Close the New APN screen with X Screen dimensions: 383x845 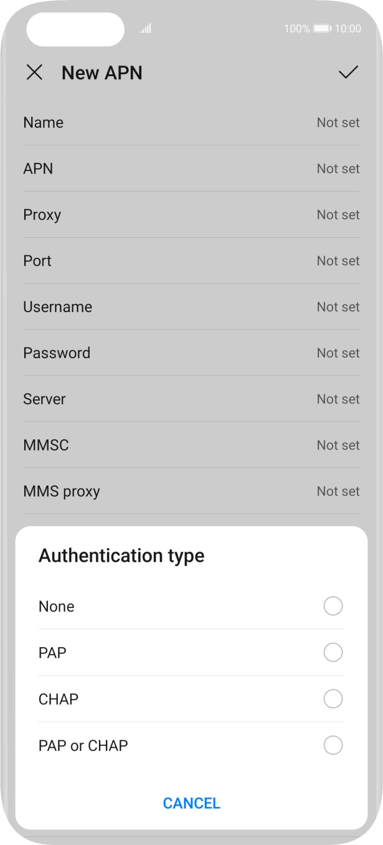click(x=34, y=73)
